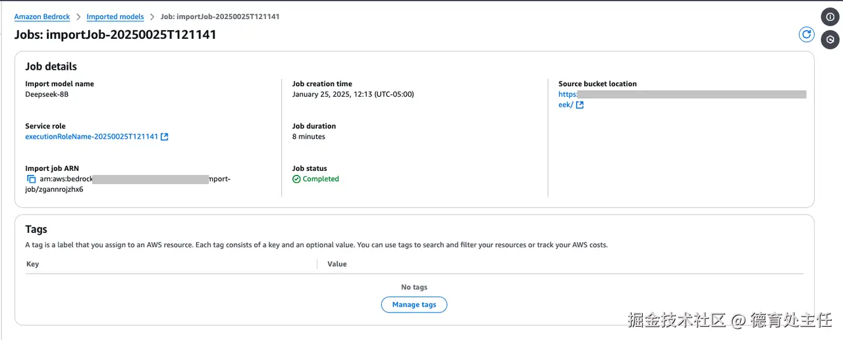The height and width of the screenshot is (340, 843).
Task: Navigate to Imported models breadcrumb
Action: [x=115, y=16]
